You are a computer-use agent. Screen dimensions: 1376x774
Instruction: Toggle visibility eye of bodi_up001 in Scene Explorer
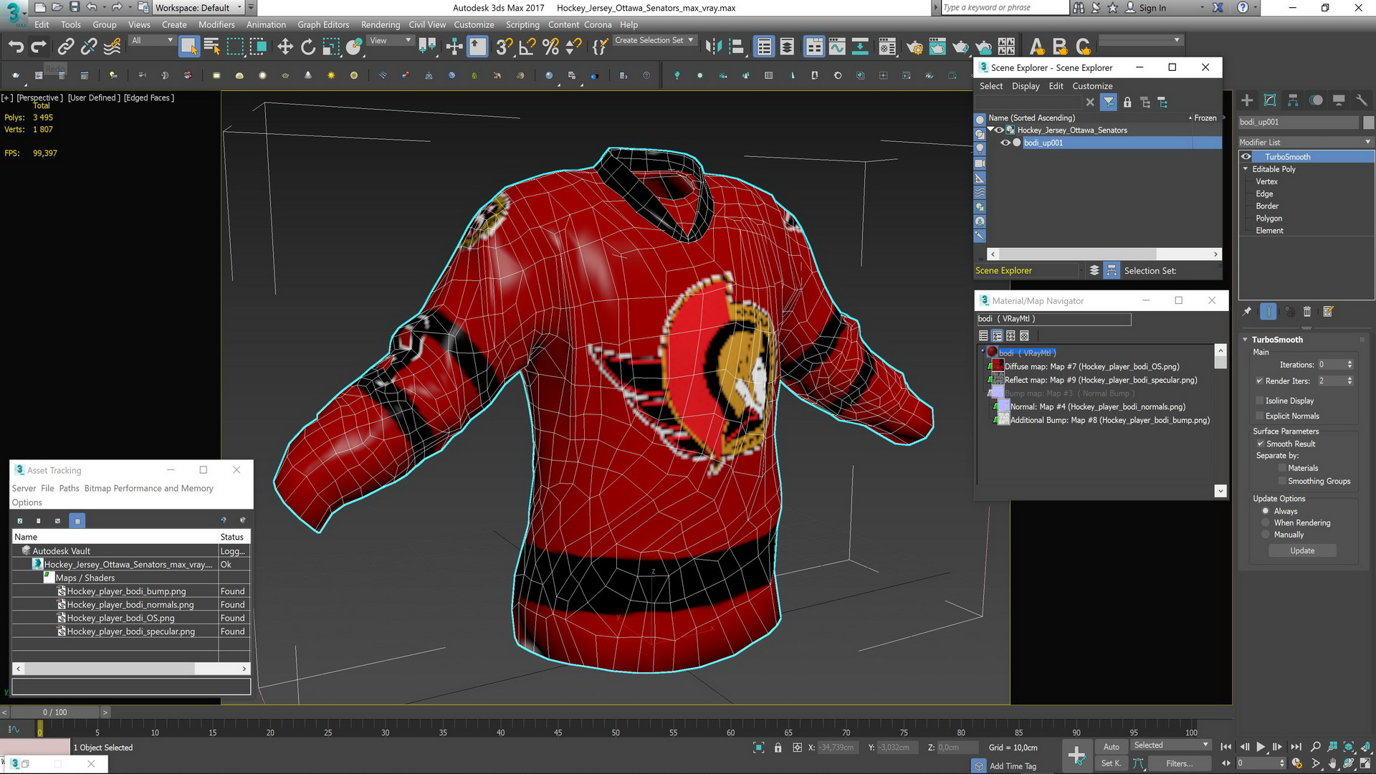coord(1005,143)
